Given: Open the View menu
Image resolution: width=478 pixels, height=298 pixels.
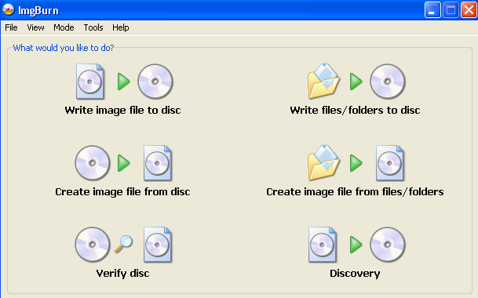Looking at the screenshot, I should point(35,27).
